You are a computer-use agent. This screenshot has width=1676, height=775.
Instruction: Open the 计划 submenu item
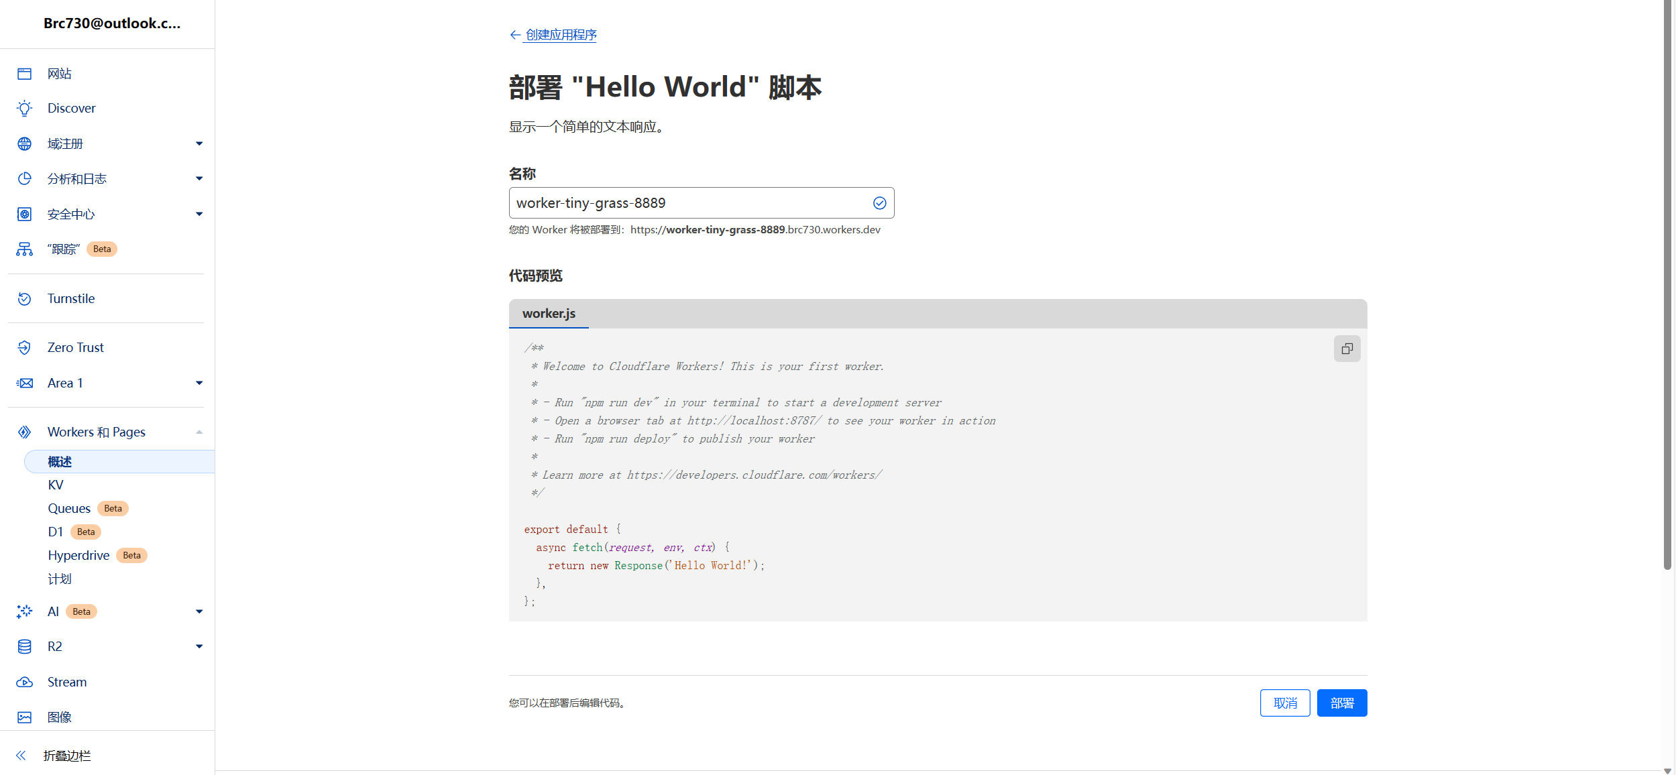pyautogui.click(x=60, y=579)
